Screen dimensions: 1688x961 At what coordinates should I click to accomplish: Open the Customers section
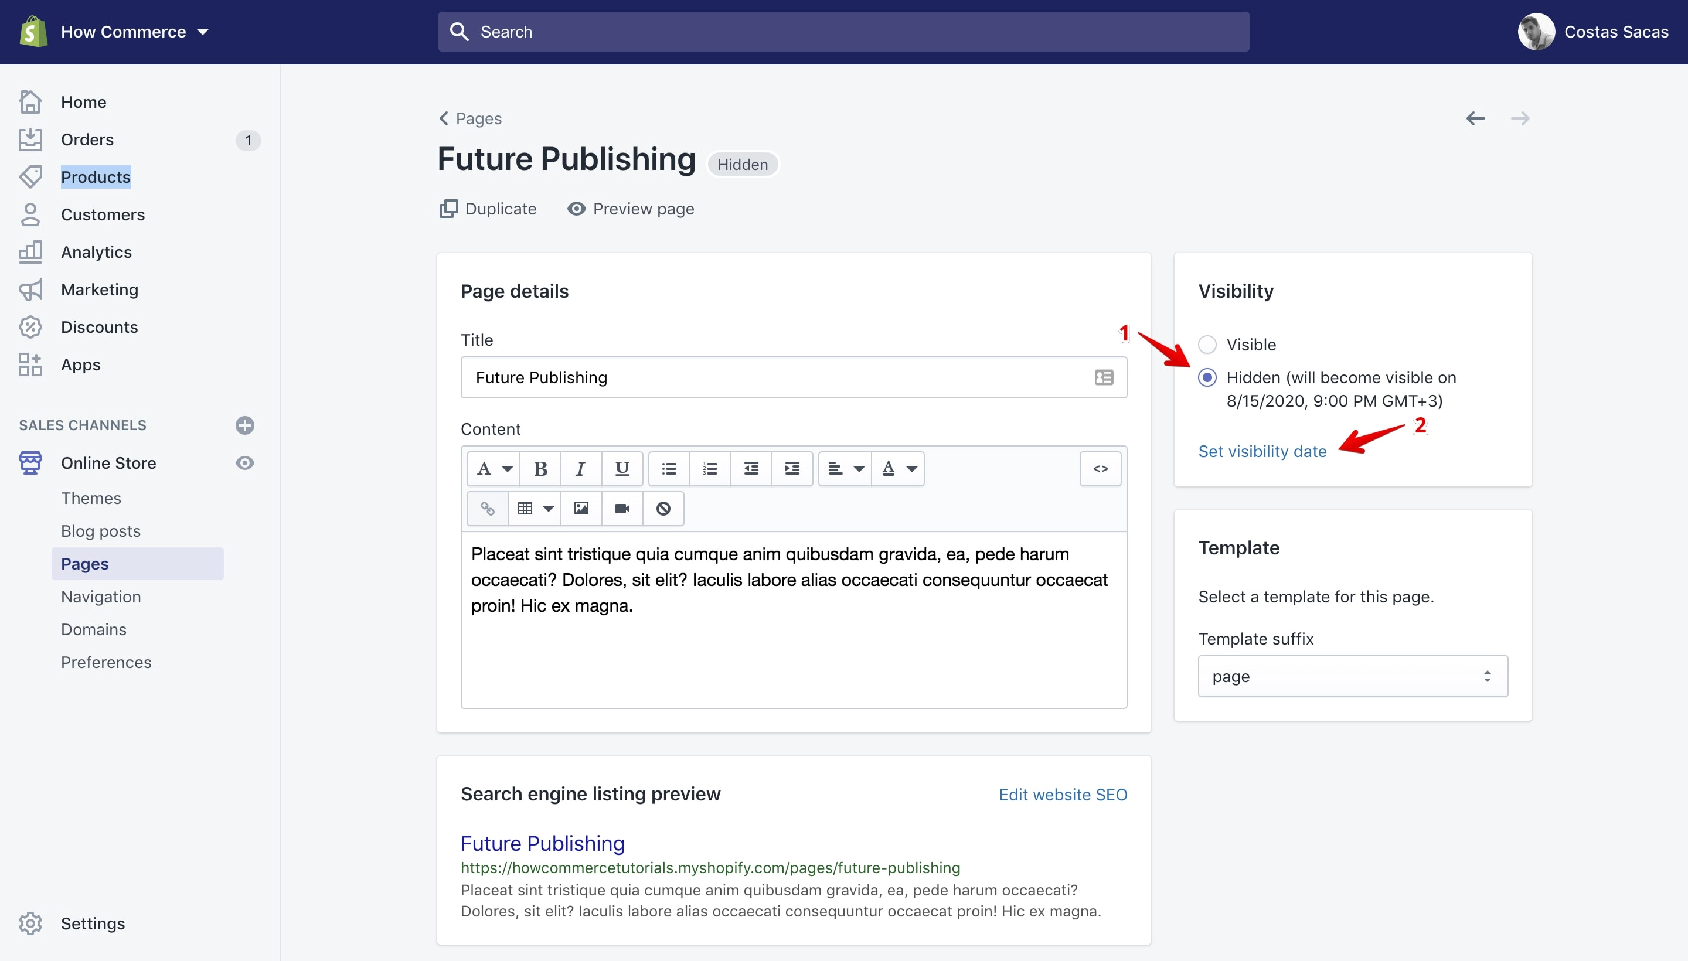tap(103, 214)
